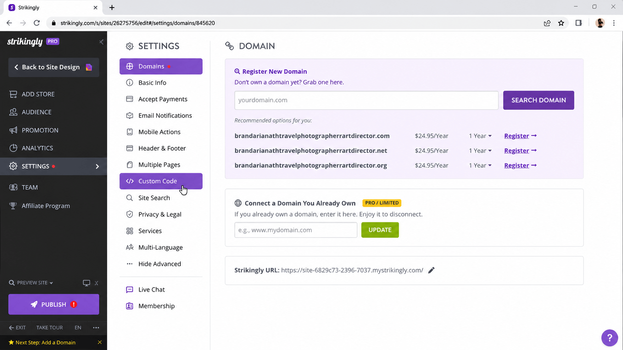Screen dimensions: 623x350
Task: Click the chain link icon beside DOMAIN
Action: [x=230, y=46]
